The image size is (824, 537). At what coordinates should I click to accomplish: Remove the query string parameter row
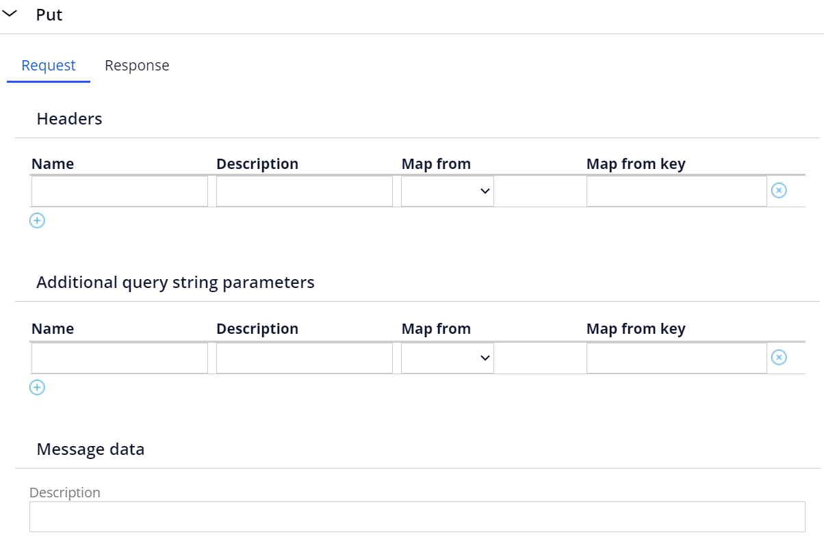click(x=779, y=357)
